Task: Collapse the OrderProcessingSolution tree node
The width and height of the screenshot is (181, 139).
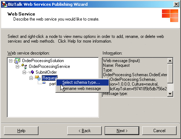Action: pyautogui.click(x=10, y=61)
